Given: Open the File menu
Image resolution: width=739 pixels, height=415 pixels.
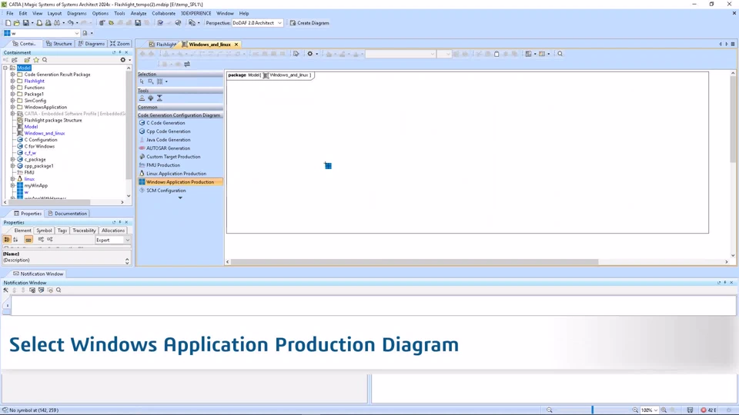Looking at the screenshot, I should (10, 13).
